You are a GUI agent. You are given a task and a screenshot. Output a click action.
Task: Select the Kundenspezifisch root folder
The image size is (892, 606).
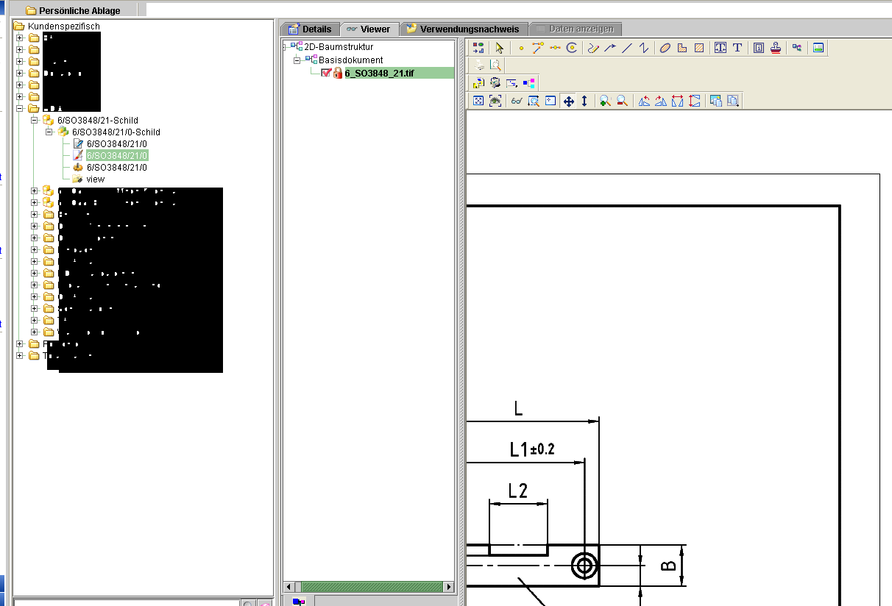pos(63,26)
